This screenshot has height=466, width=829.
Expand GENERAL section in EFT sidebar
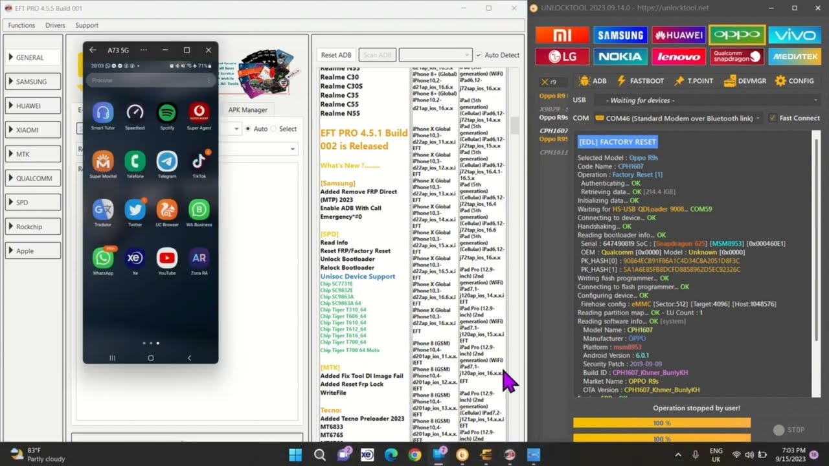pos(33,58)
